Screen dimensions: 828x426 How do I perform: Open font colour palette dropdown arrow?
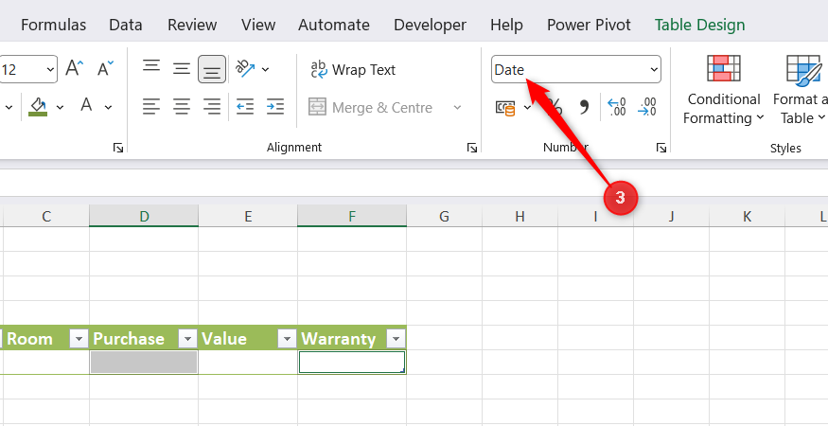pos(108,107)
